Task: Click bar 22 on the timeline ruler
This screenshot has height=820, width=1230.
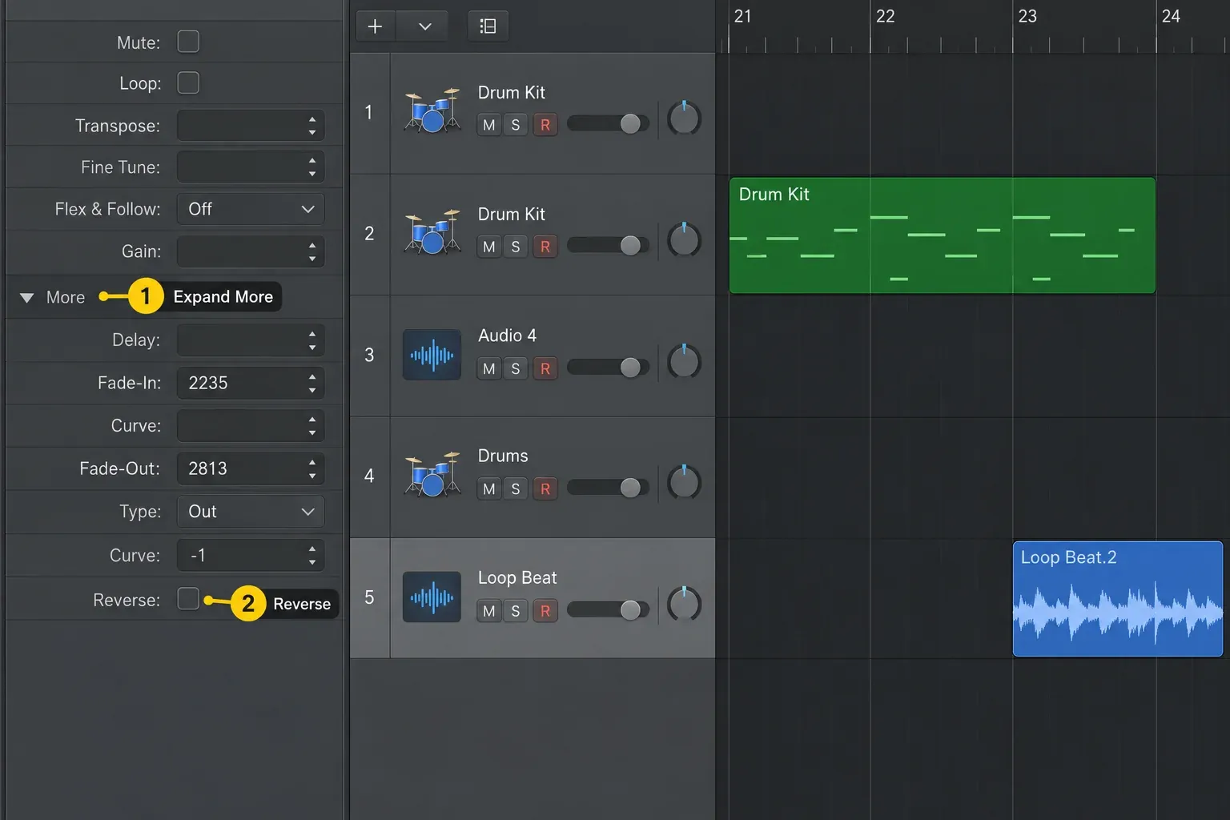Action: pos(885,16)
